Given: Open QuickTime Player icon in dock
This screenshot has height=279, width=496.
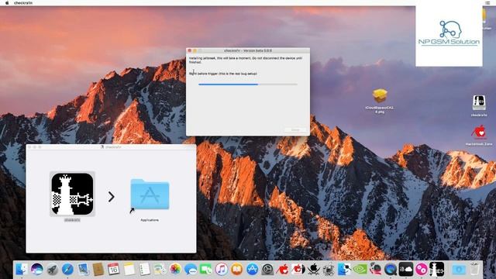Looking at the screenshot, I should pos(391,270).
